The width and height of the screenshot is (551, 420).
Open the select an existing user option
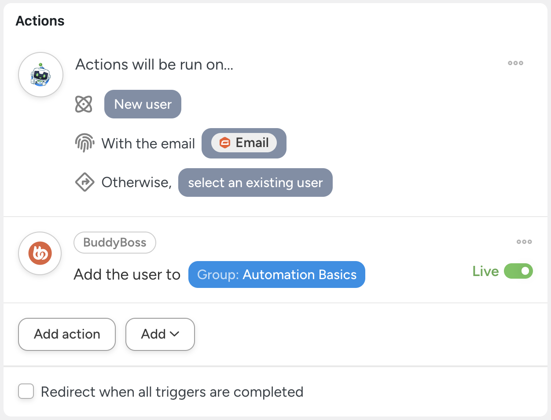point(255,182)
